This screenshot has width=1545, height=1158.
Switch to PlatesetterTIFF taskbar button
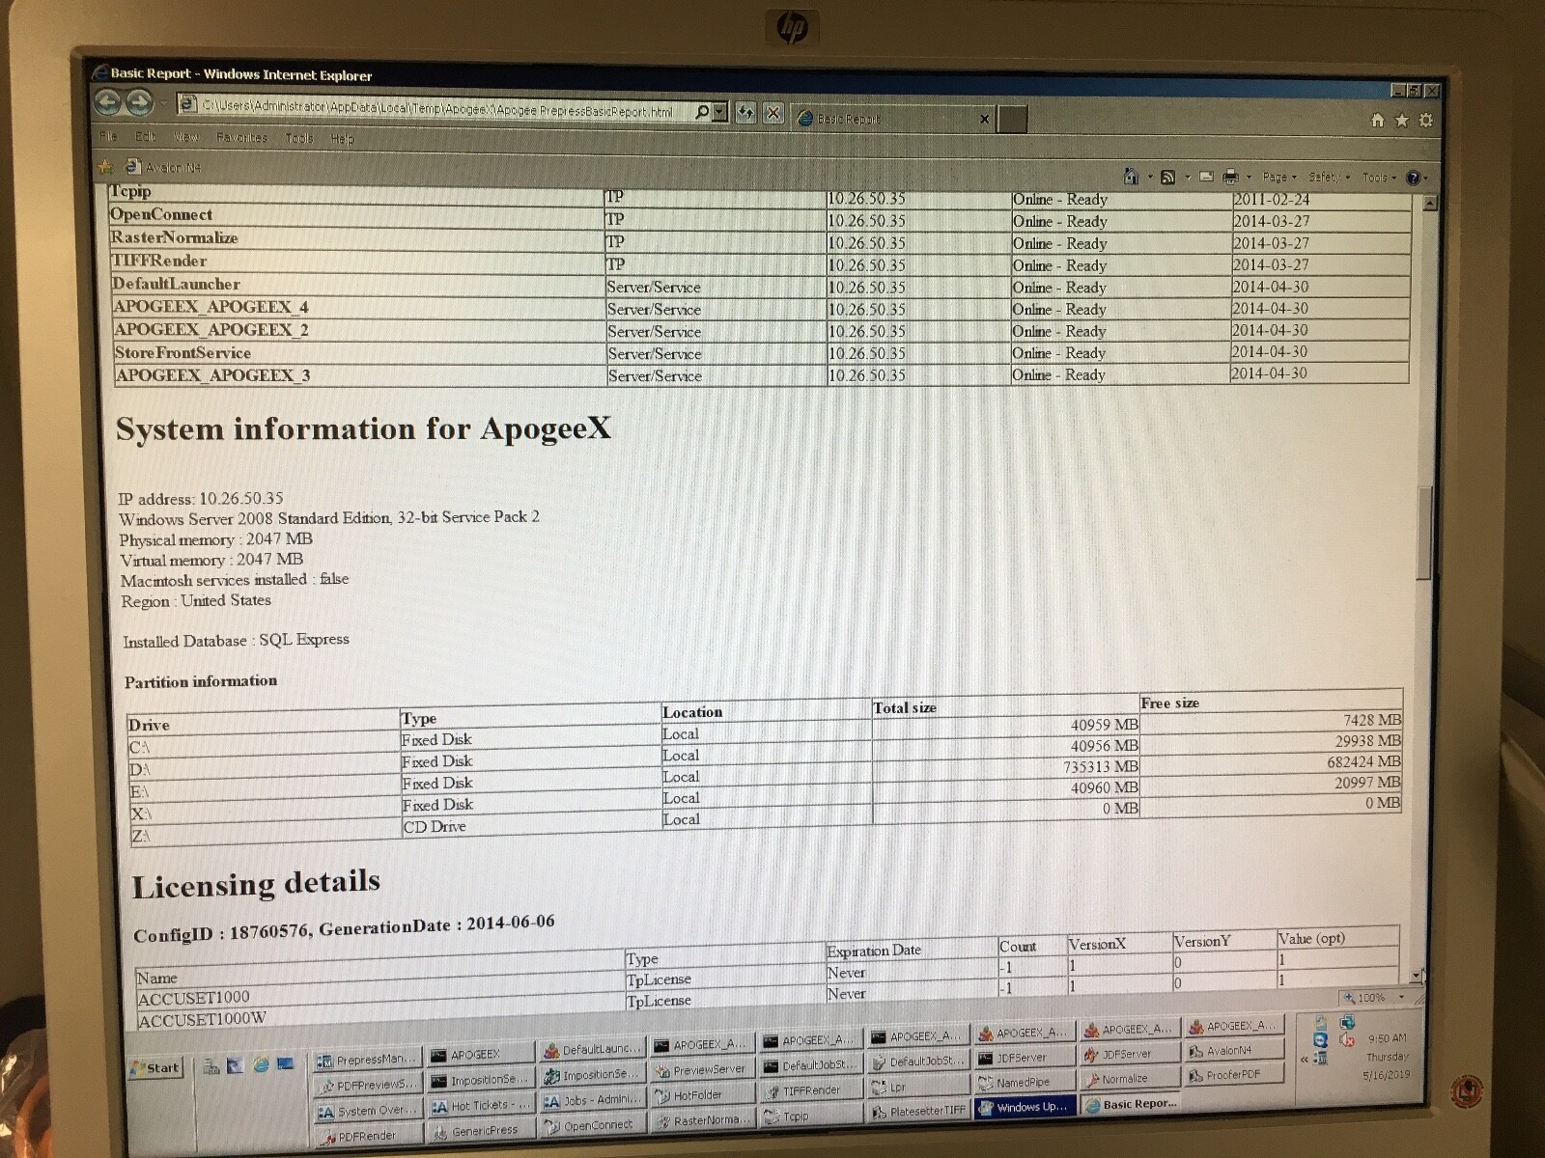(918, 1111)
